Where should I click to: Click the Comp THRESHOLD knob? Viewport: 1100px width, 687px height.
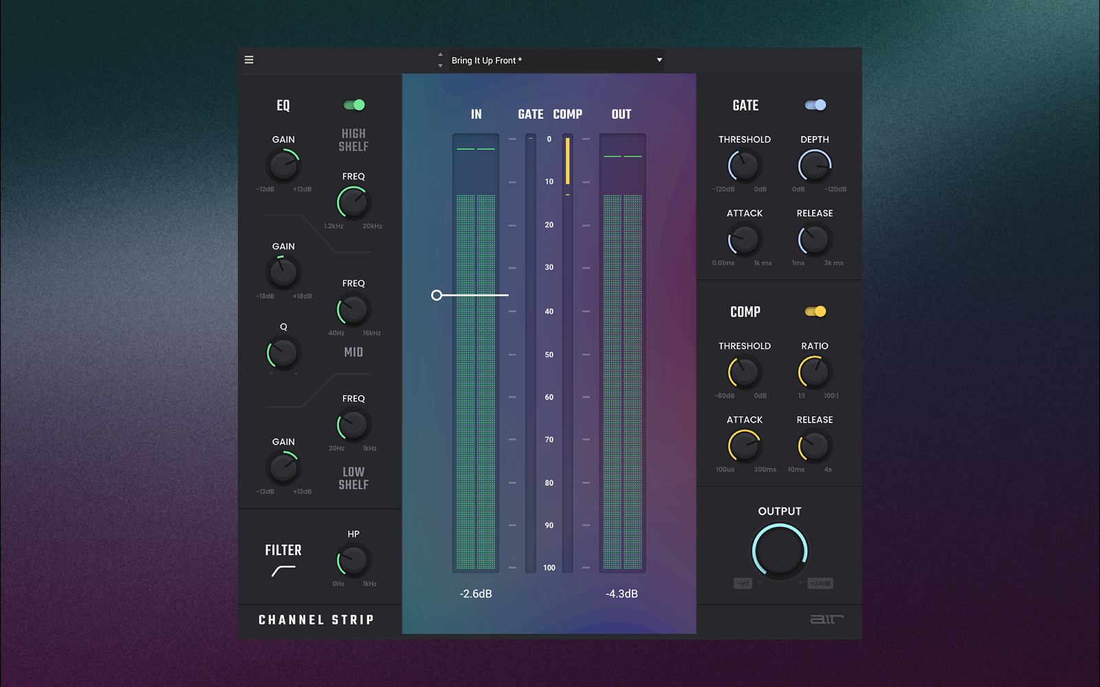(745, 373)
